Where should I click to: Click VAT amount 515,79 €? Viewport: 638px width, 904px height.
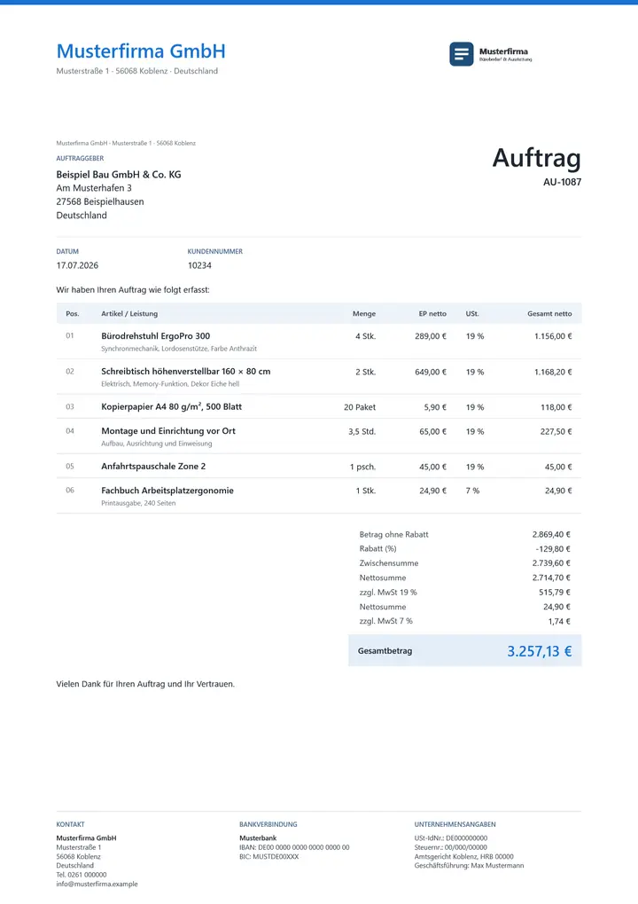(555, 592)
